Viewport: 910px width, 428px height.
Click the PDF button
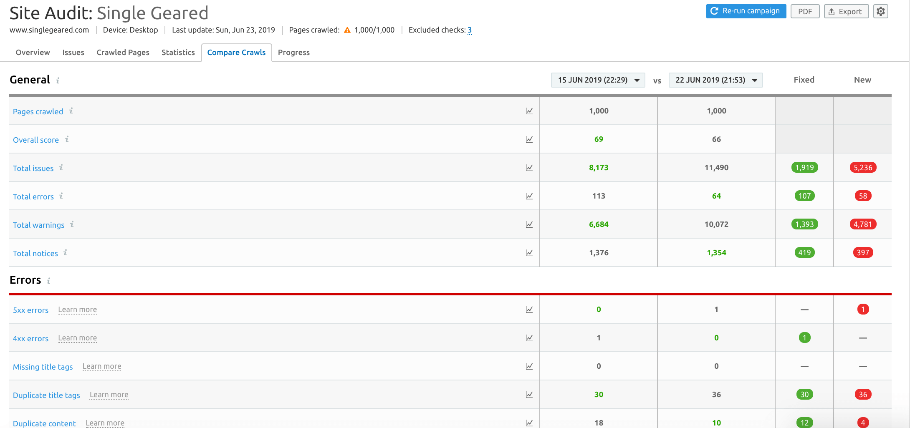coord(805,11)
